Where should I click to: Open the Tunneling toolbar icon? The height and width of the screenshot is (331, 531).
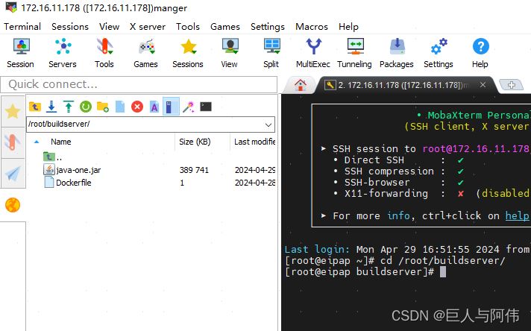(x=354, y=53)
